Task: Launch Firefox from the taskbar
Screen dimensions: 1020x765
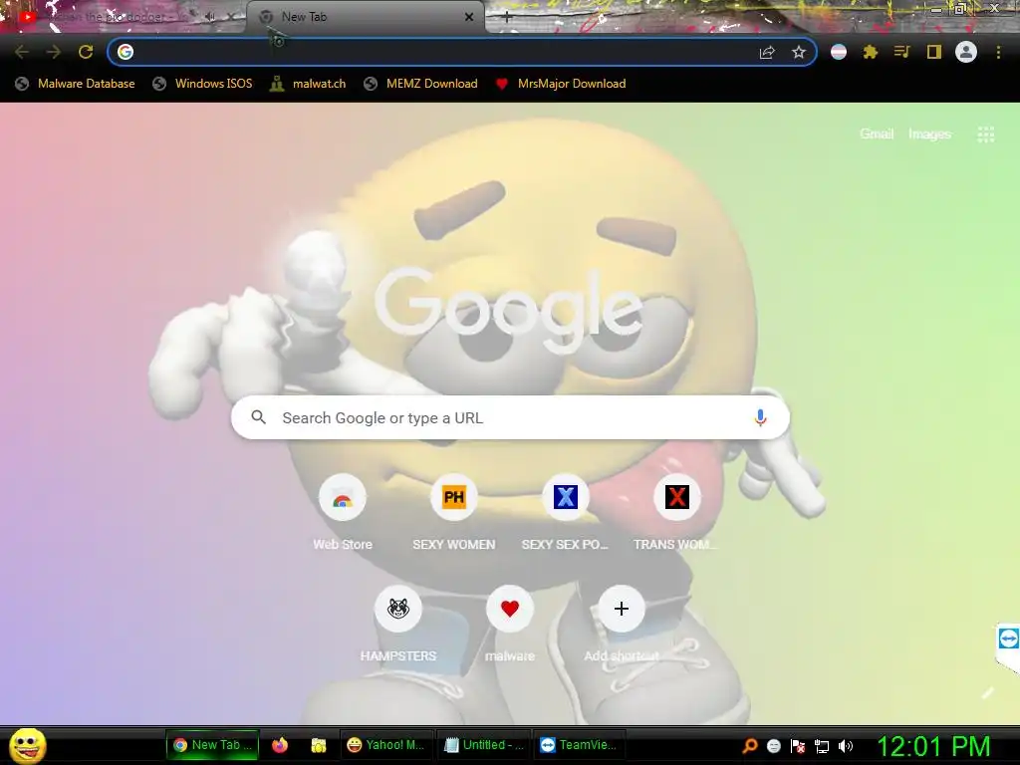Action: [x=280, y=745]
